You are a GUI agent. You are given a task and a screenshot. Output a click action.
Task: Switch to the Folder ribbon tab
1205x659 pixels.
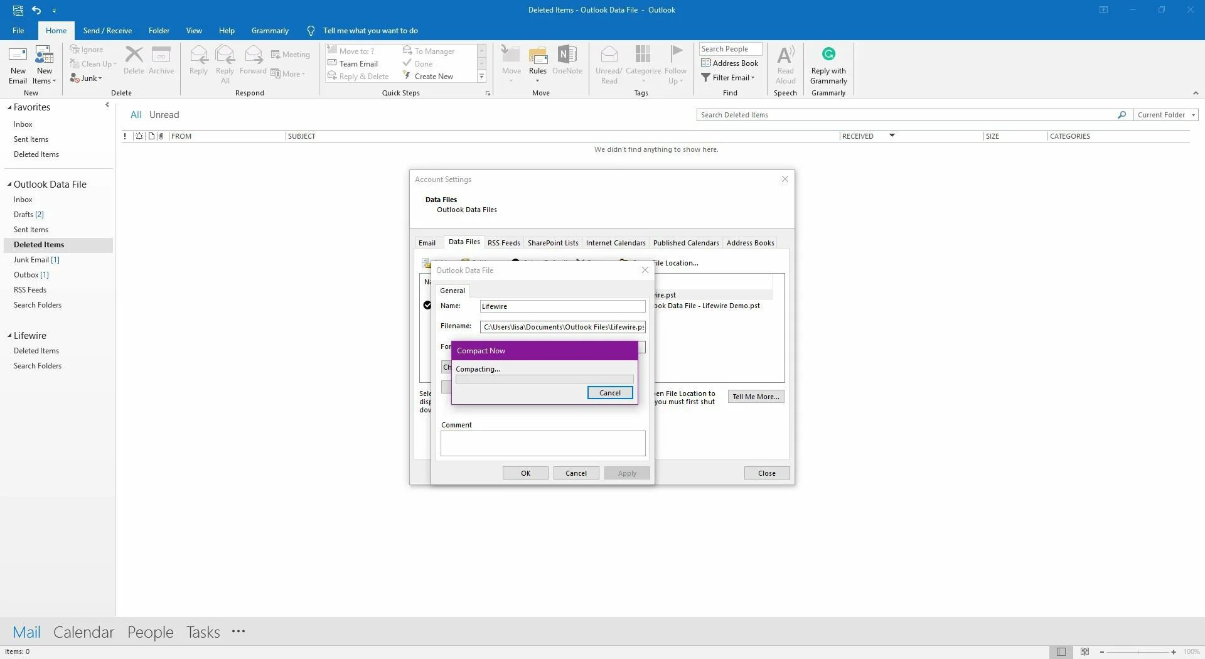click(x=159, y=31)
